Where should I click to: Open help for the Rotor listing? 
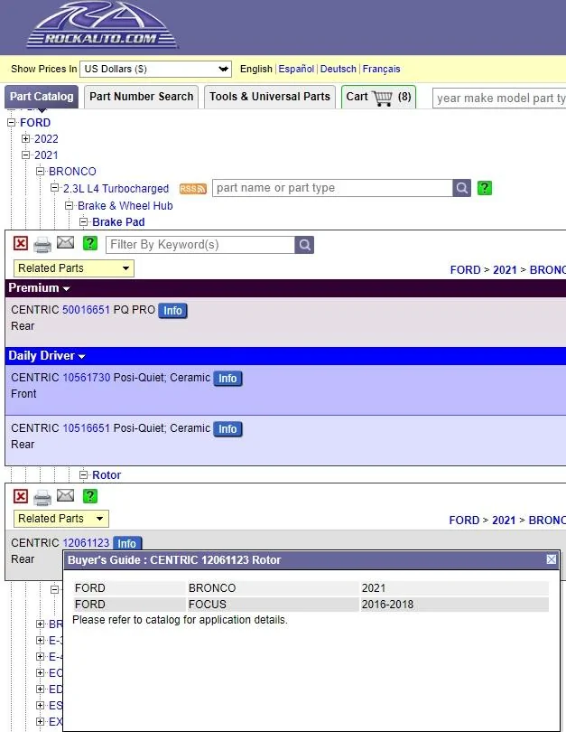click(x=90, y=496)
